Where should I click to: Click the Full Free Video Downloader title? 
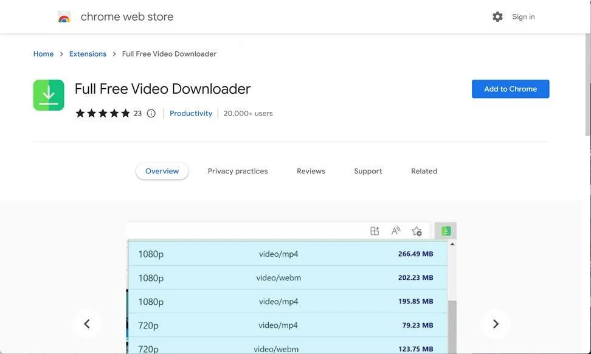coord(162,89)
